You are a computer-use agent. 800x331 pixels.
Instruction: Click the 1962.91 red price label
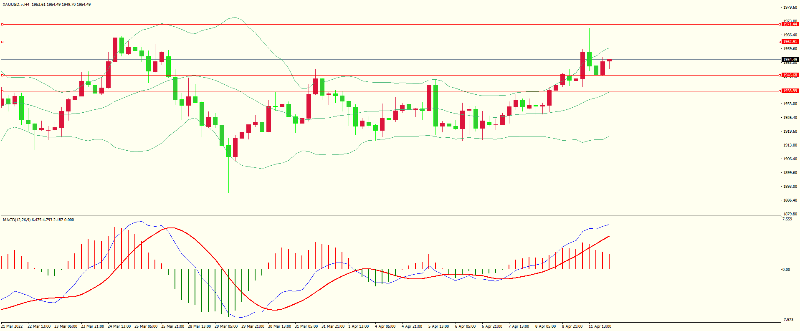coord(790,42)
